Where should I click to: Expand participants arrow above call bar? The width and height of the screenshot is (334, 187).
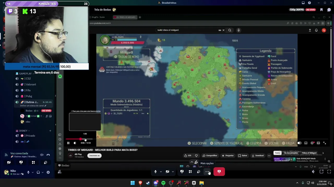click(192, 162)
